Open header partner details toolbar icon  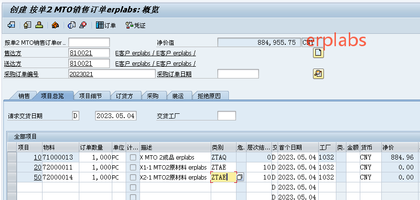[27, 25]
